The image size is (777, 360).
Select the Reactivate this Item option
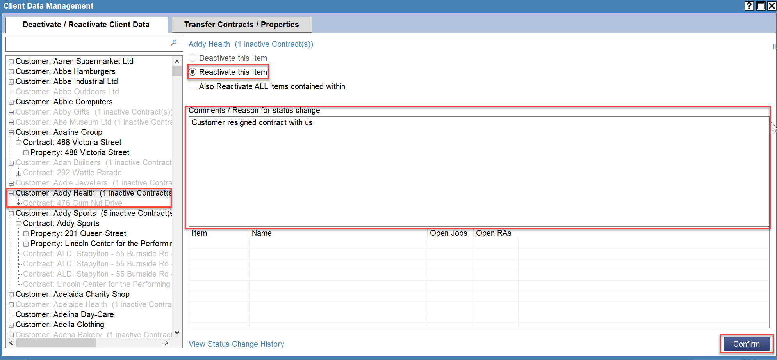pos(192,72)
